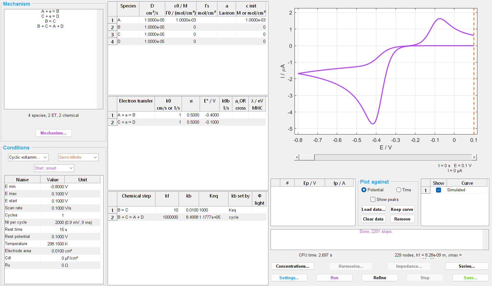The height and width of the screenshot is (286, 492).
Task: Click the plot scrollbar right arrow
Action: (474, 157)
